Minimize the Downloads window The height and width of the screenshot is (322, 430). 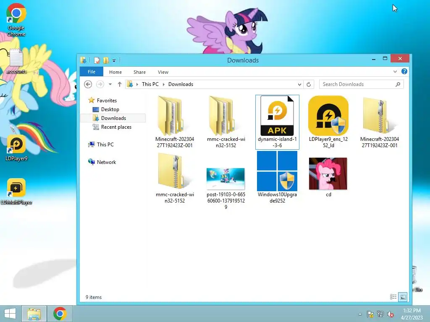click(373, 59)
